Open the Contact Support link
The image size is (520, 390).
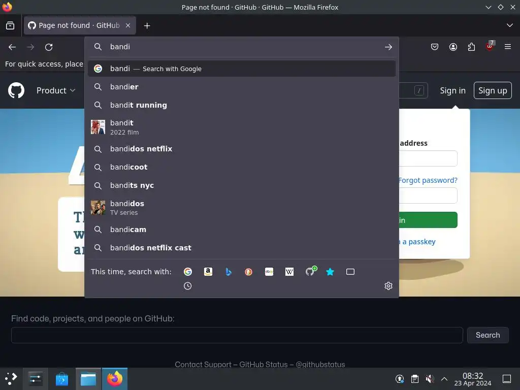[x=203, y=365]
